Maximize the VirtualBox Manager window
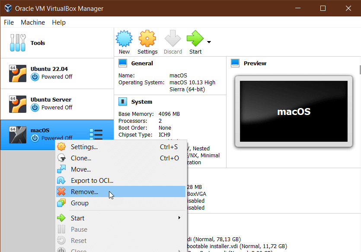Image resolution: width=361 pixels, height=252 pixels. point(323,8)
